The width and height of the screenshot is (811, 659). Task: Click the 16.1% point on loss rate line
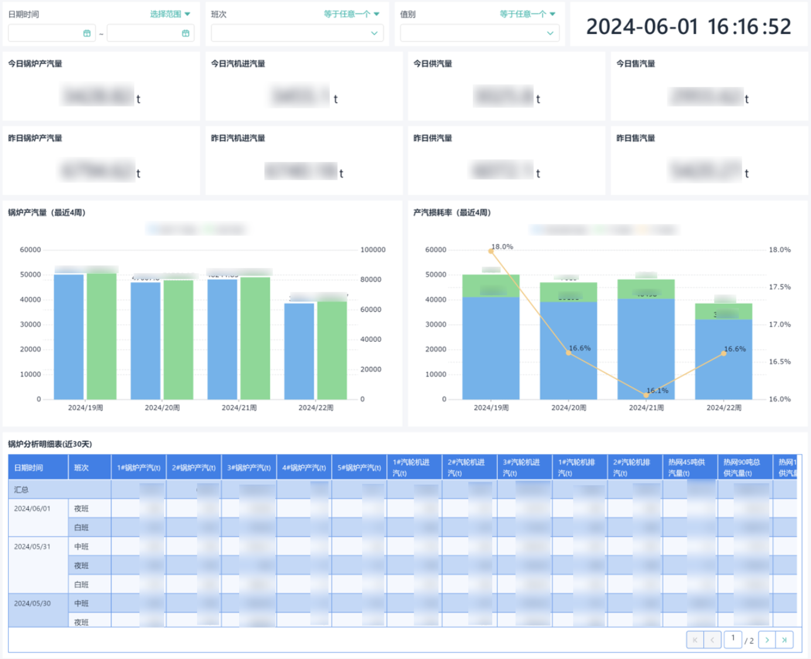click(x=646, y=395)
